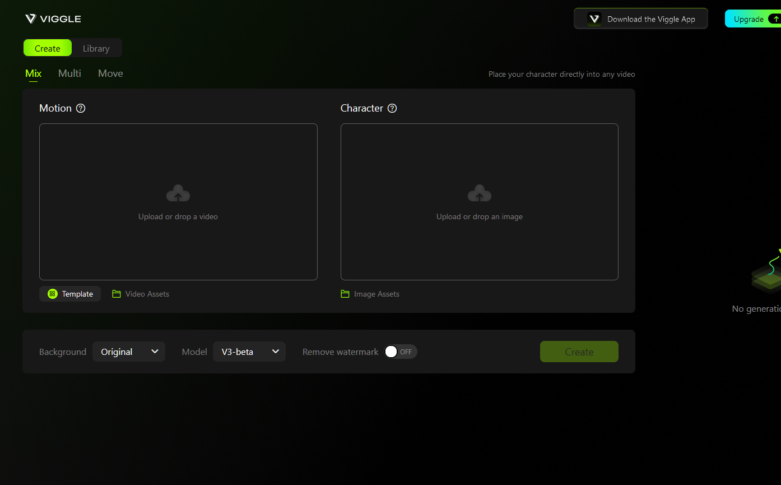
Task: Select the Mix mode tab
Action: coord(34,73)
